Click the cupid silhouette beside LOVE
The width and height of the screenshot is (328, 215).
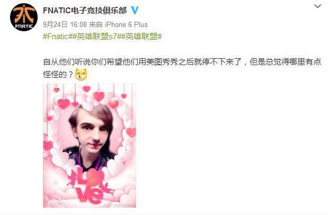click(x=108, y=188)
